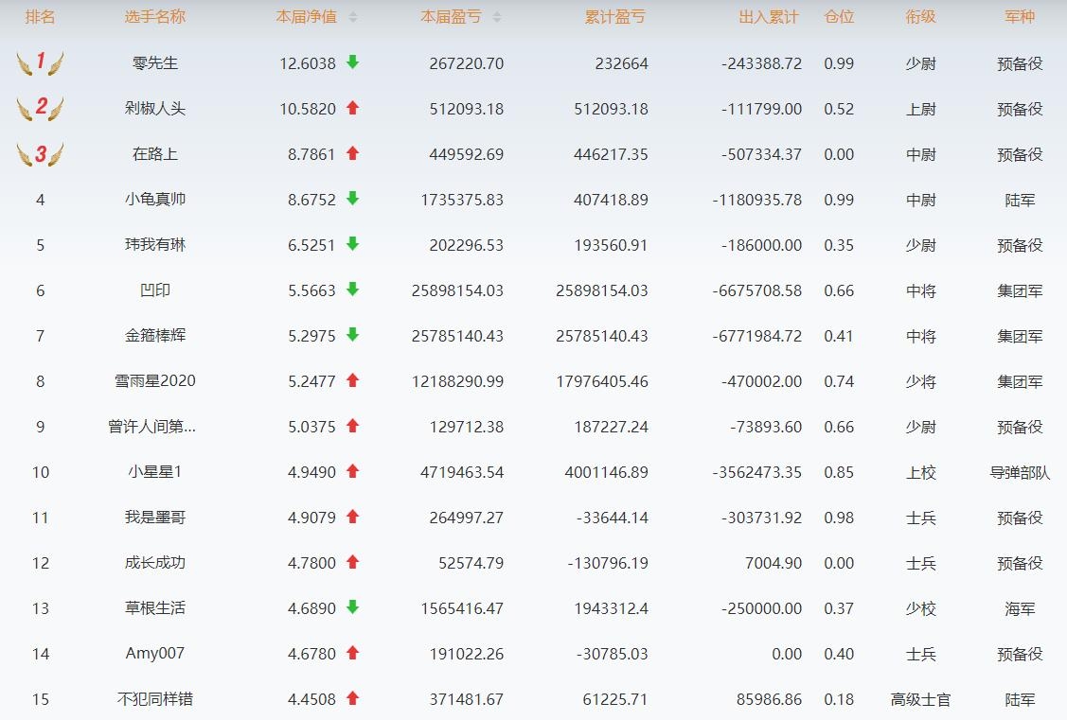1067x720 pixels.
Task: Click player name 小龟真帅
Action: tap(155, 200)
